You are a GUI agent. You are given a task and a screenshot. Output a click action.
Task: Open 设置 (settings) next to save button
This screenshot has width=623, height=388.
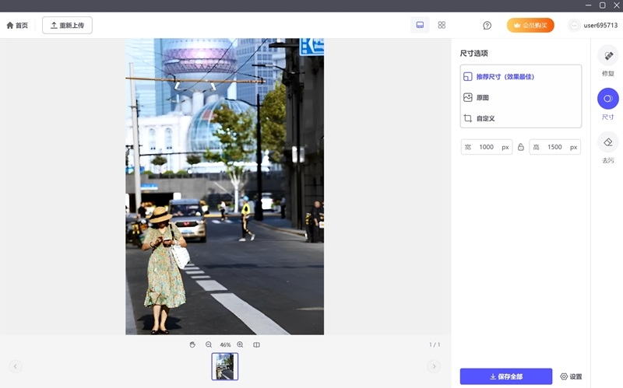click(x=571, y=376)
